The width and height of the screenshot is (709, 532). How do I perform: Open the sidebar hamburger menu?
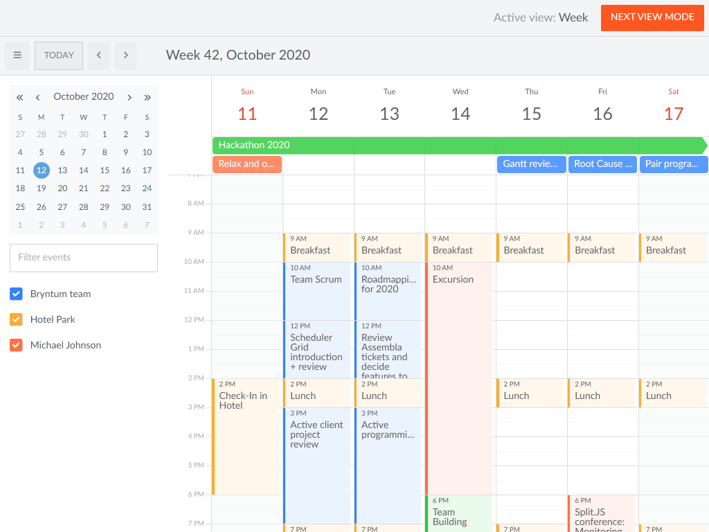pyautogui.click(x=17, y=55)
